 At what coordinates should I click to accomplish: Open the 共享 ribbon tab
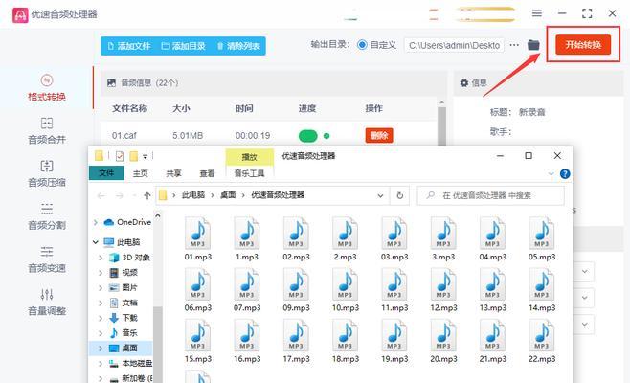click(x=174, y=173)
